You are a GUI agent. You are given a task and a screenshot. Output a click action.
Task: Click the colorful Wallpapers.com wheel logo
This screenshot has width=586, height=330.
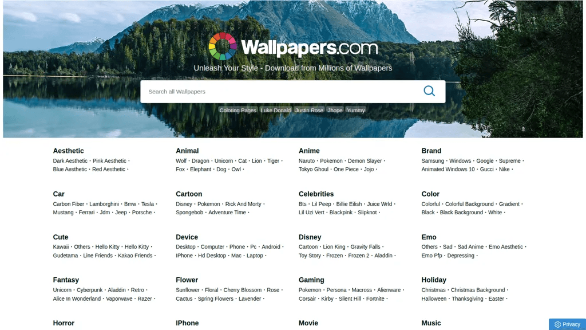click(x=223, y=46)
